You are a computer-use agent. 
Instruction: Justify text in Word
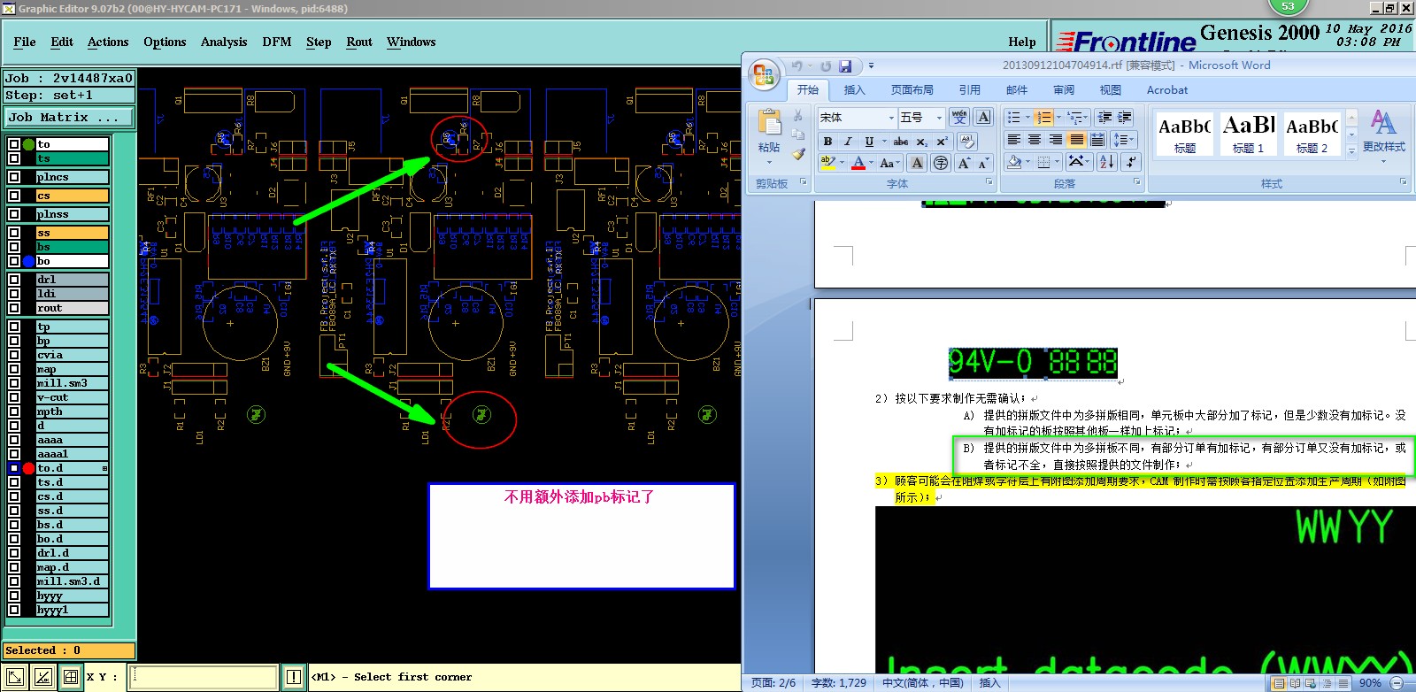pyautogui.click(x=1077, y=140)
